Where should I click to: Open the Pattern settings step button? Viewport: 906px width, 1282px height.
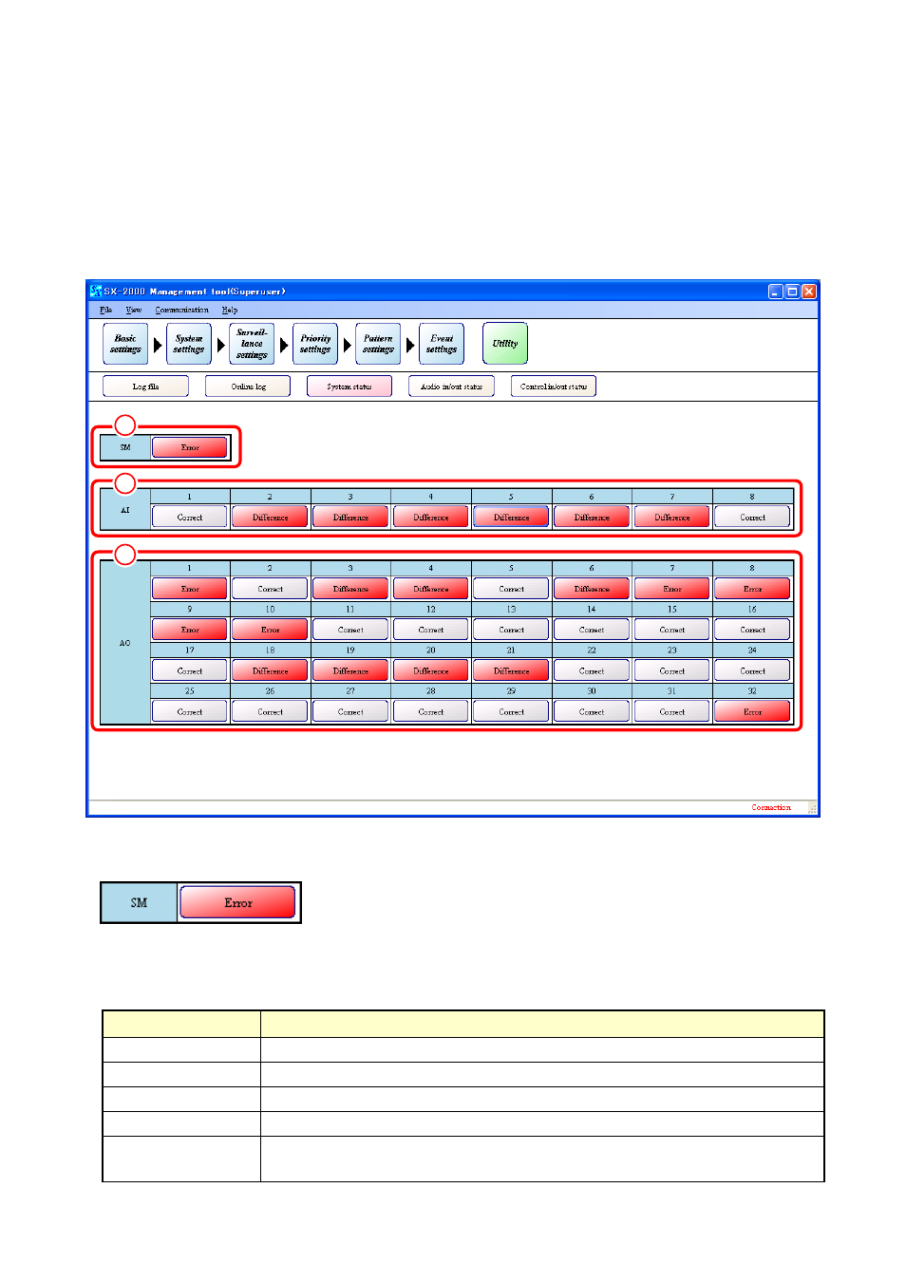click(x=378, y=344)
